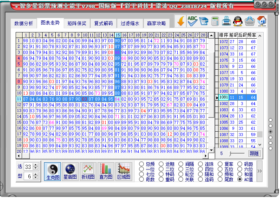Switch to 数据分析 tab
Screen dimensions: 280x198
click(x=24, y=23)
